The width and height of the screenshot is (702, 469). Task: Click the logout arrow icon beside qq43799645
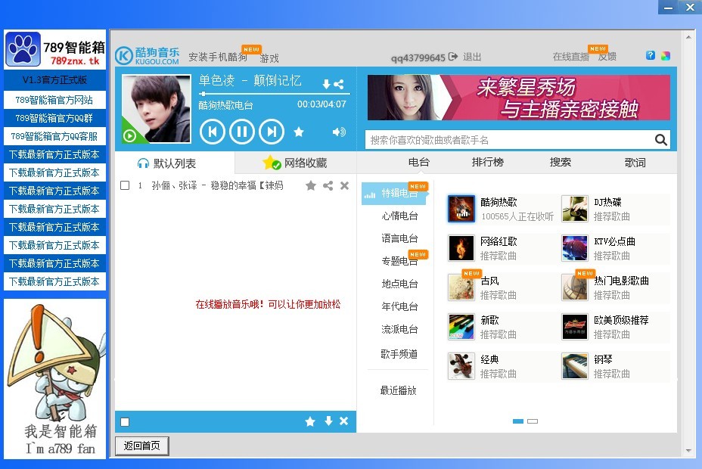point(453,57)
